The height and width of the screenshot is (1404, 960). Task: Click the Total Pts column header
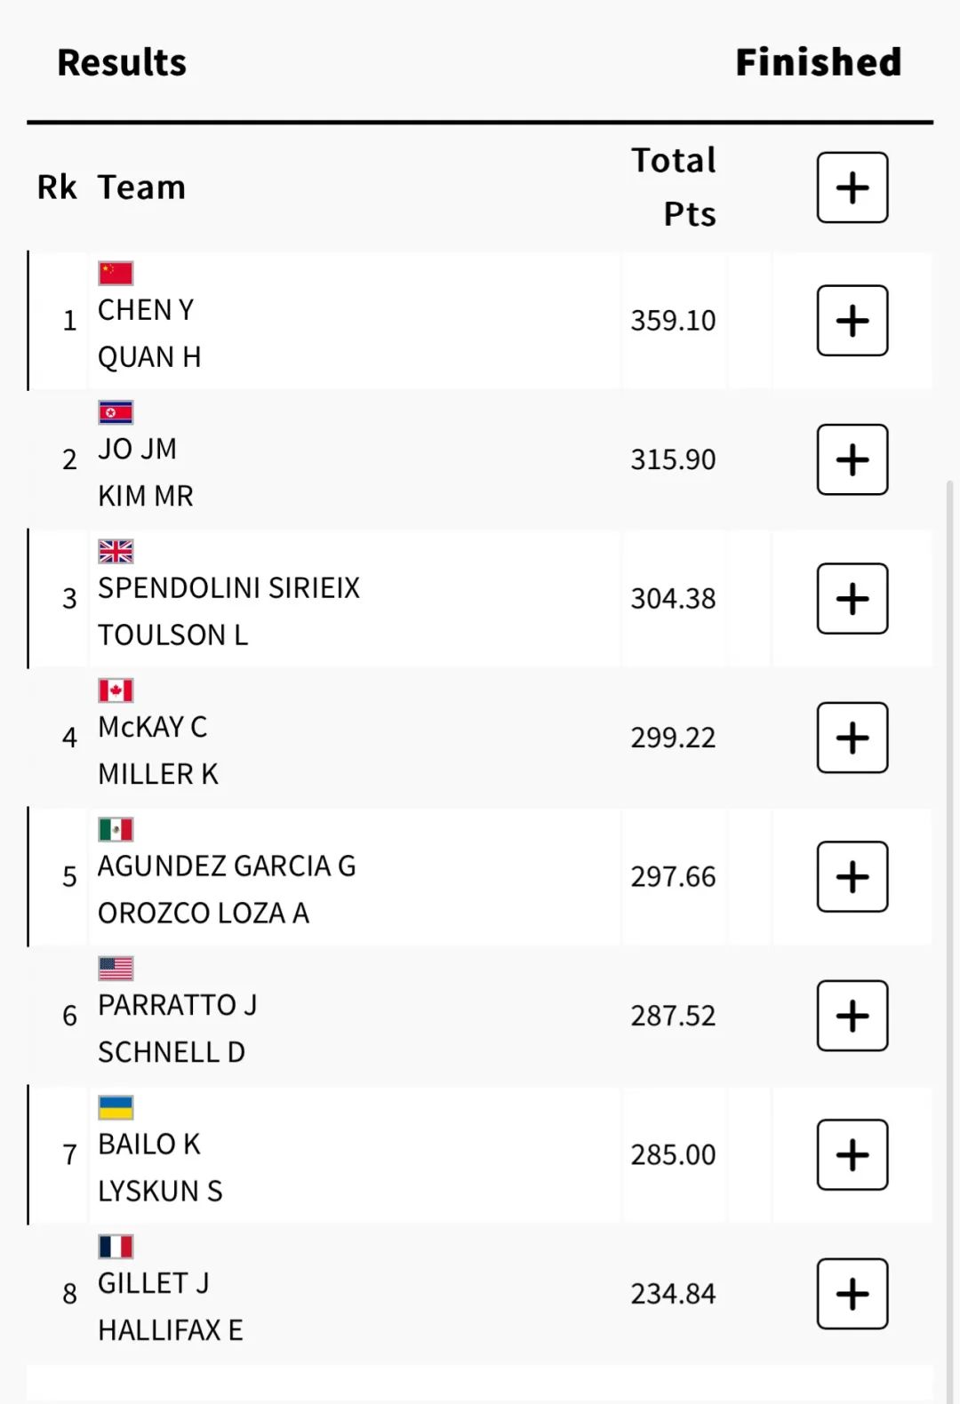674,187
